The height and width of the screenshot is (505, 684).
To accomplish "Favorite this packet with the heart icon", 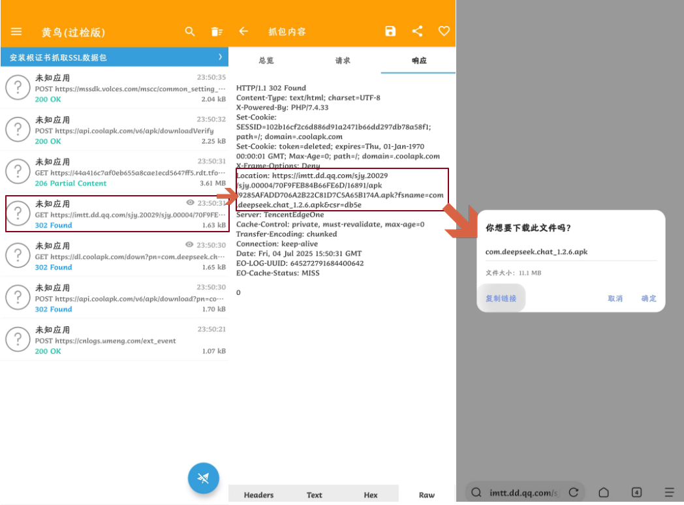I will pos(444,31).
